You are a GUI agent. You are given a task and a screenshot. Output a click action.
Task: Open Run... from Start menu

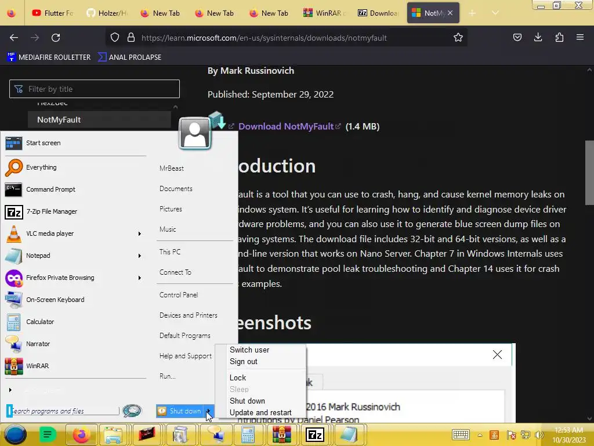(168, 376)
